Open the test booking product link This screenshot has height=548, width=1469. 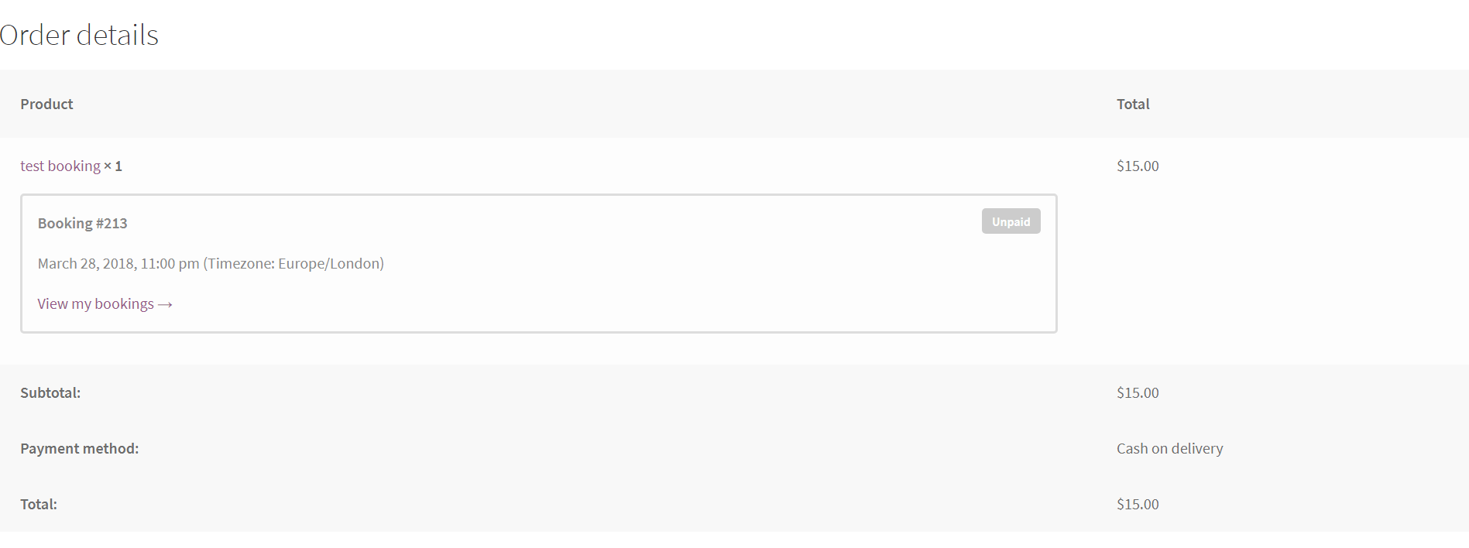click(x=60, y=166)
